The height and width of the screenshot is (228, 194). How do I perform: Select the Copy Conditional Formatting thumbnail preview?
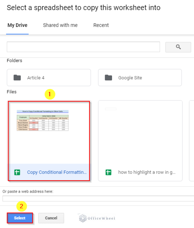coord(49,132)
